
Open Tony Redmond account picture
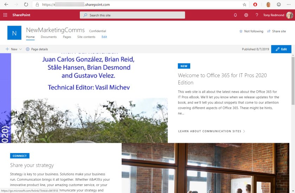coord(289,15)
